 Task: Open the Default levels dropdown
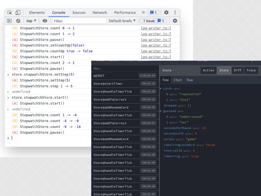[x=122, y=21]
